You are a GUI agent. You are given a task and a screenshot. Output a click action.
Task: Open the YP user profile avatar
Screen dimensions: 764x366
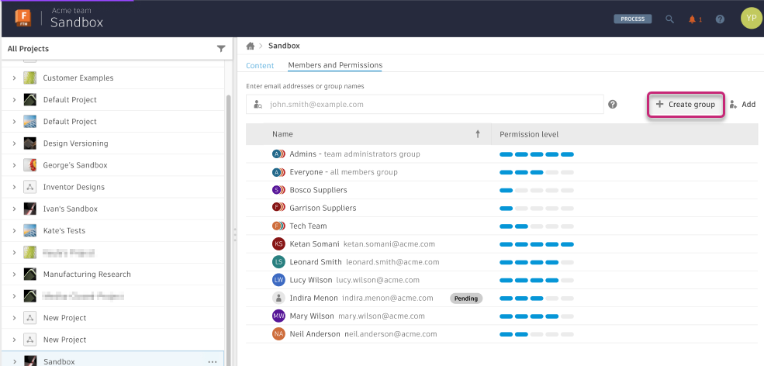(750, 18)
